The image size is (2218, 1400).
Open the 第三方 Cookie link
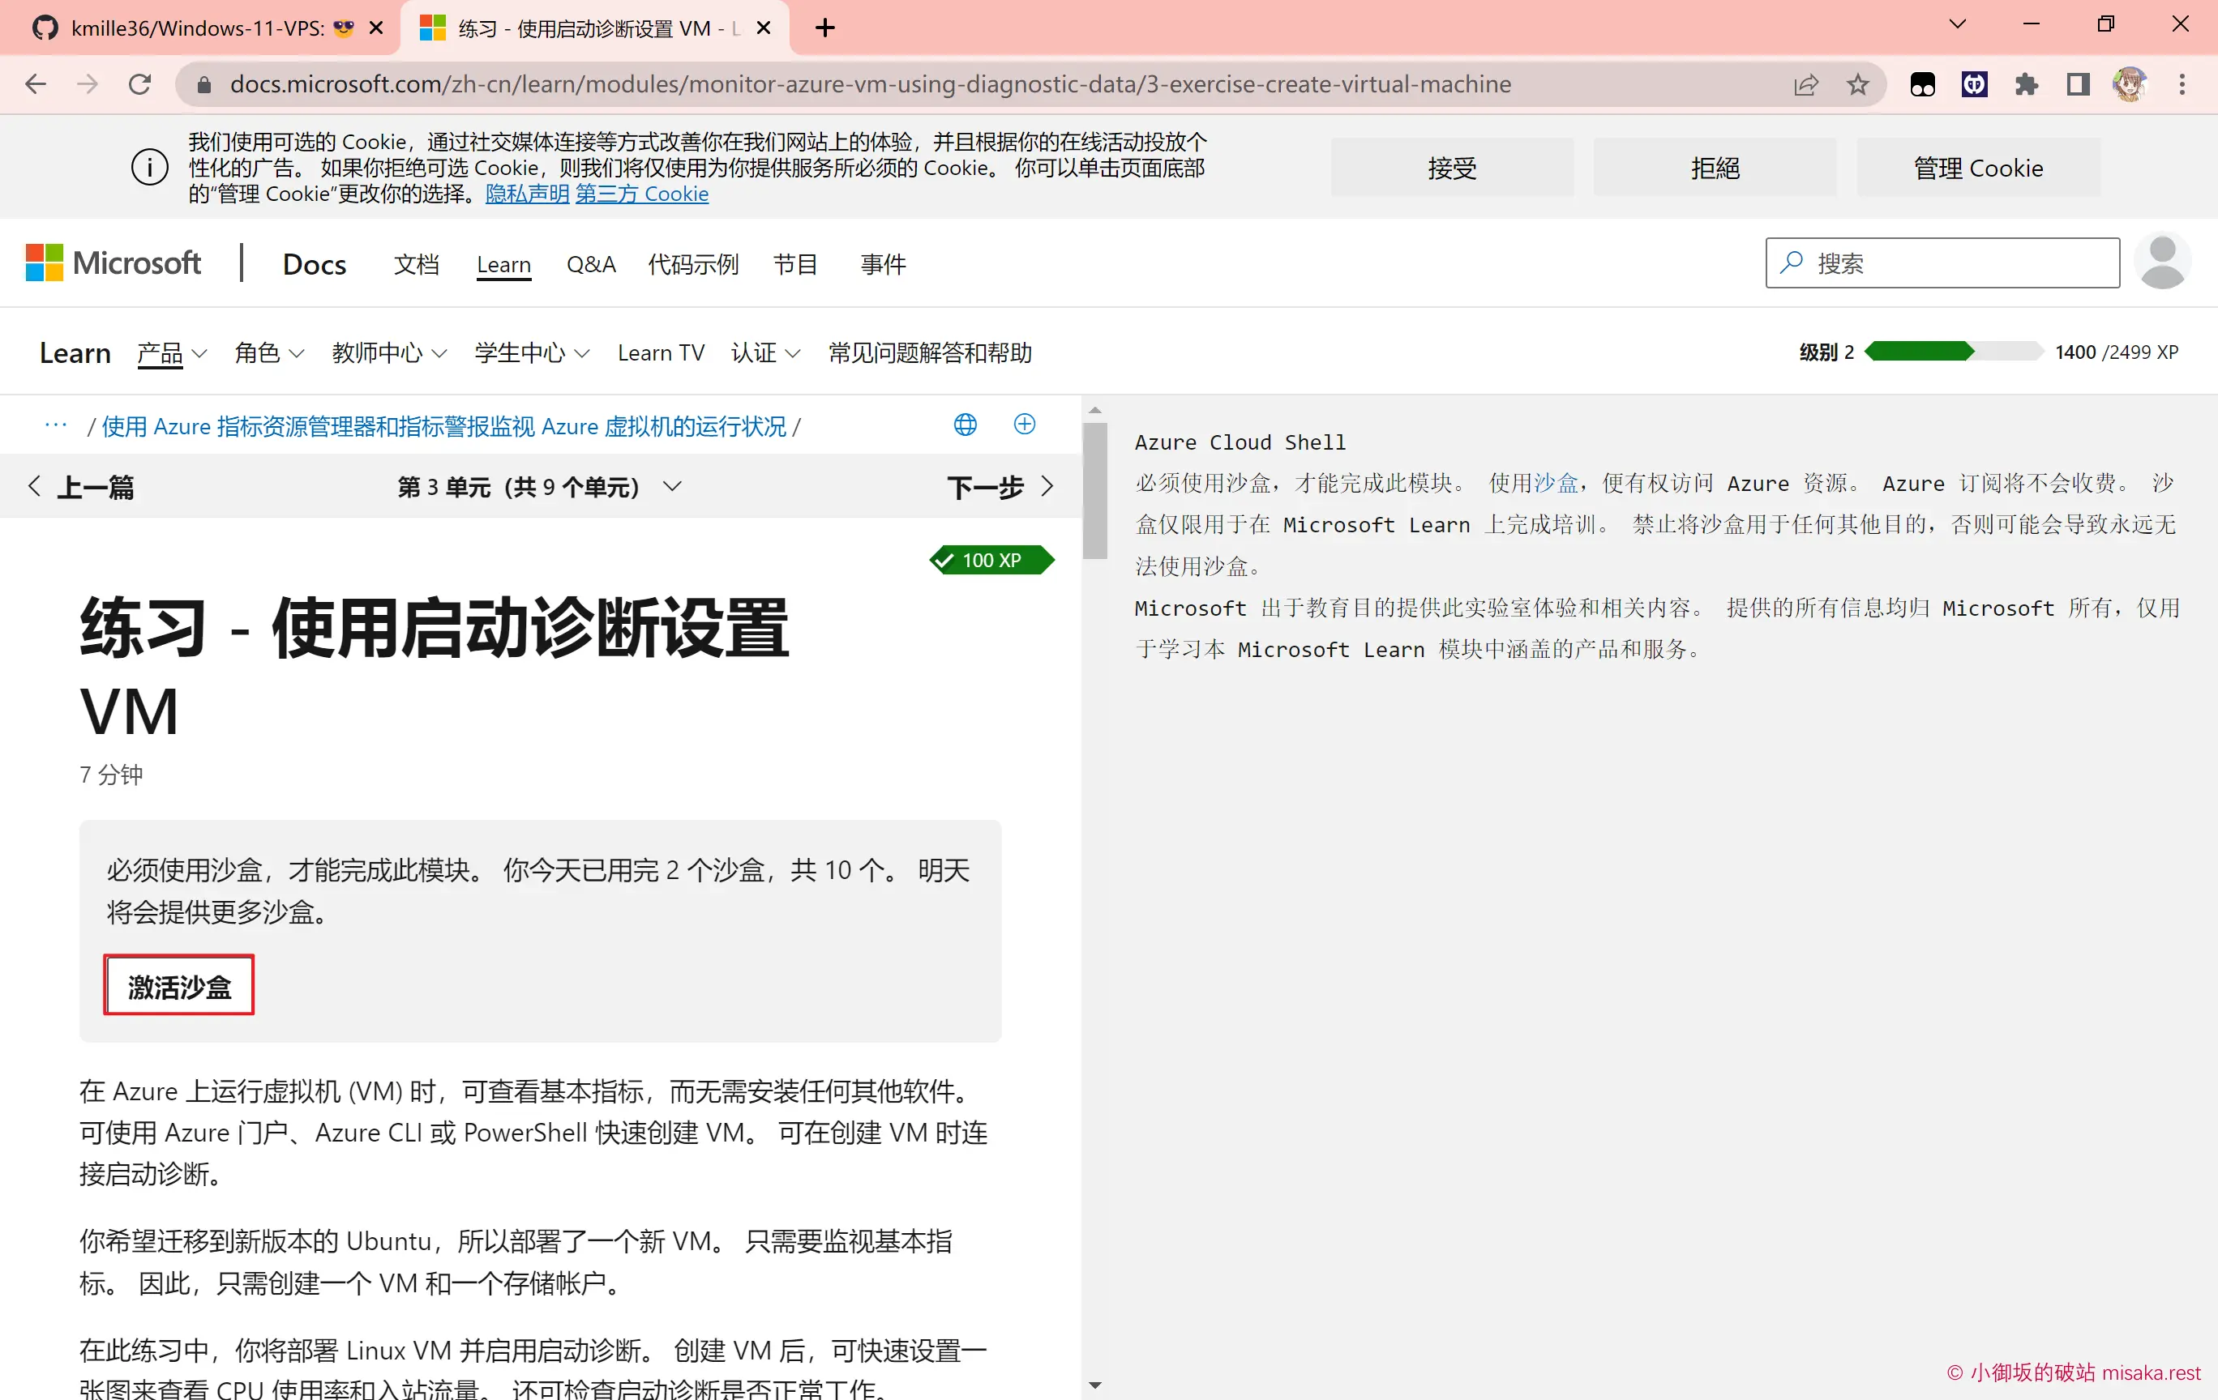pos(642,194)
